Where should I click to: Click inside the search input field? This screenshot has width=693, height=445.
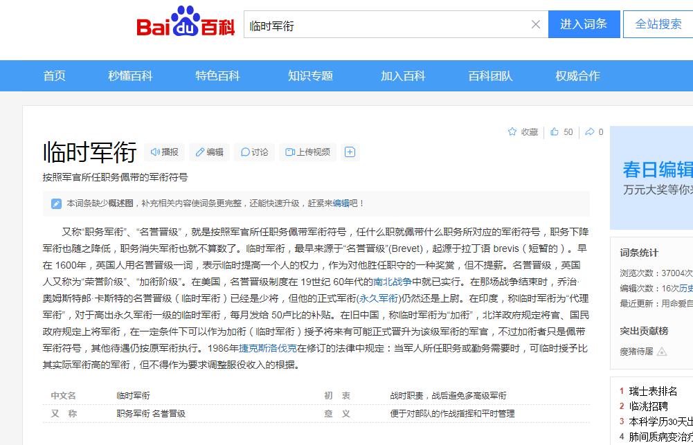click(381, 24)
